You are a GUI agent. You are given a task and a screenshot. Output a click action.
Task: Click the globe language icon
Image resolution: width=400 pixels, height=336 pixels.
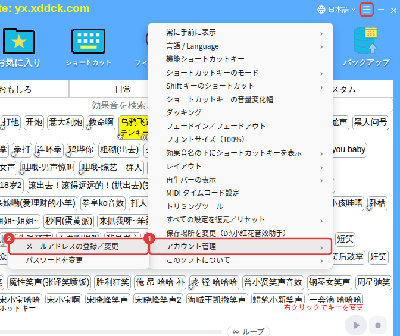[x=321, y=10]
